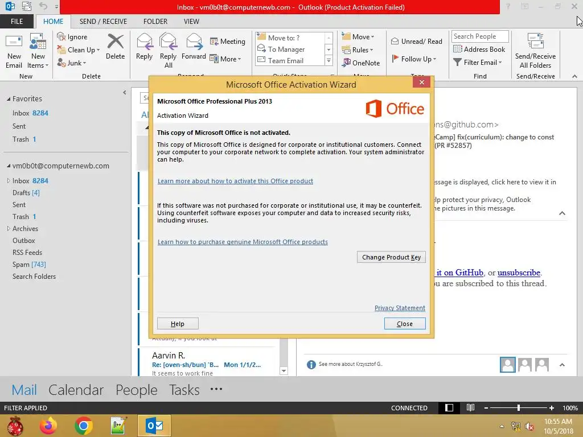Collapse the Favorites group
The height and width of the screenshot is (437, 583).
(x=9, y=99)
